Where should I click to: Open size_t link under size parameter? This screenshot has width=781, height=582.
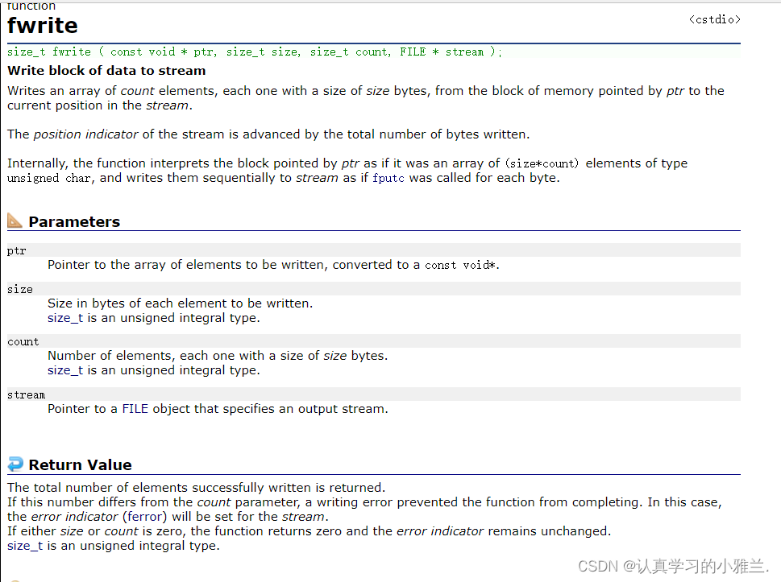tap(64, 318)
